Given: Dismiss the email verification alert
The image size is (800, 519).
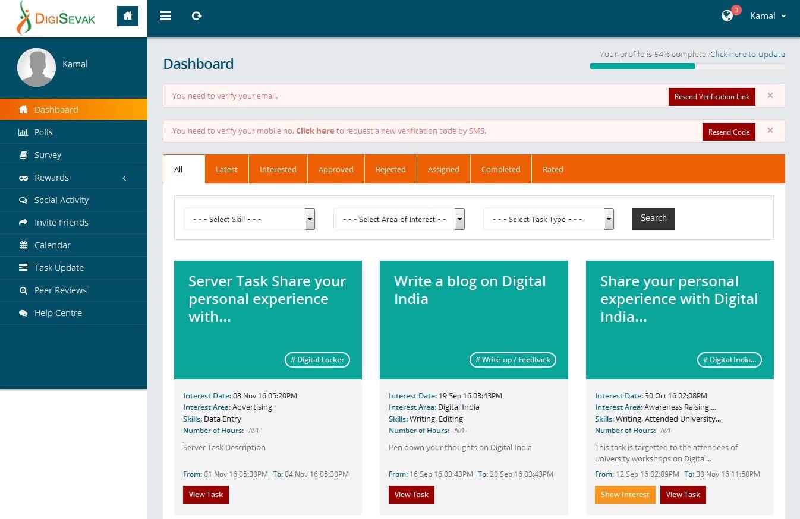Looking at the screenshot, I should 770,96.
